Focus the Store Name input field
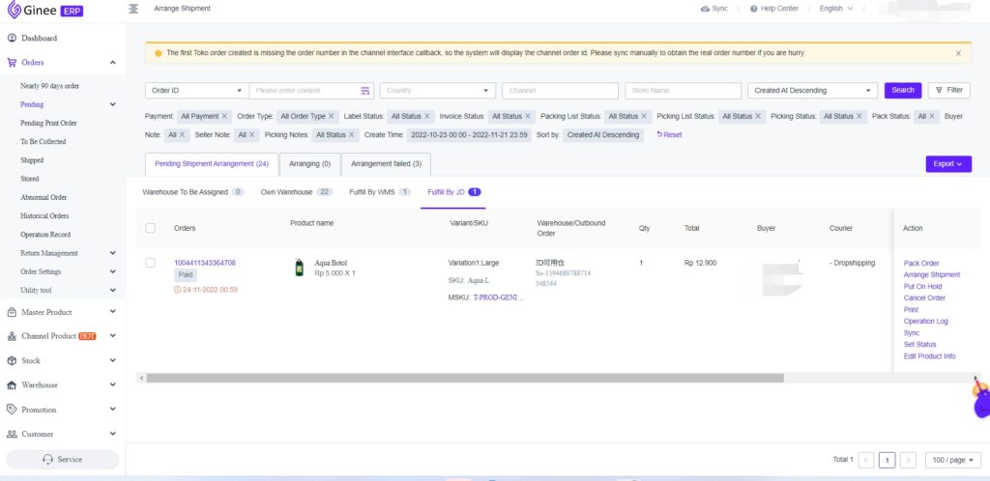This screenshot has width=990, height=481. (684, 91)
